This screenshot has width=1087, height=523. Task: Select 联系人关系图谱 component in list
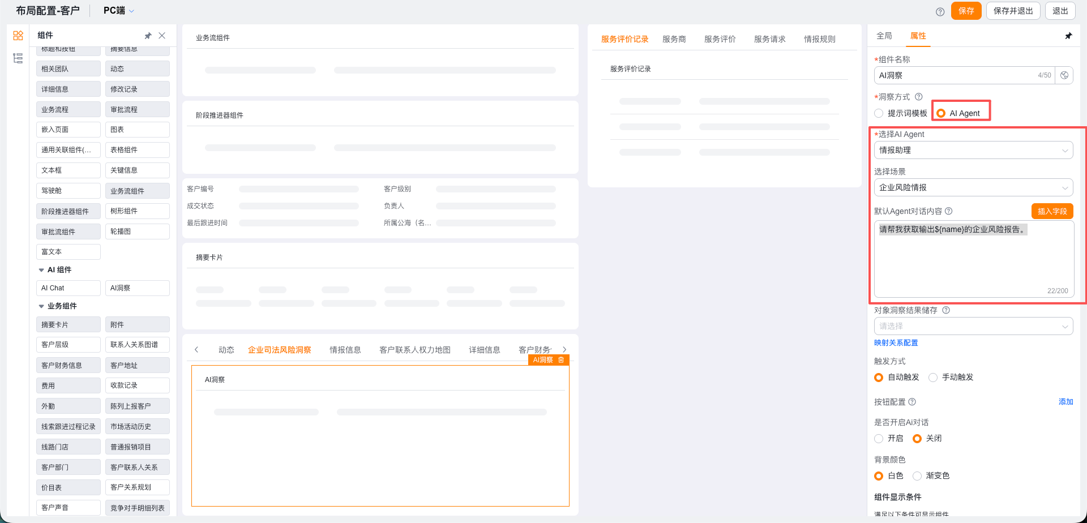coord(138,345)
